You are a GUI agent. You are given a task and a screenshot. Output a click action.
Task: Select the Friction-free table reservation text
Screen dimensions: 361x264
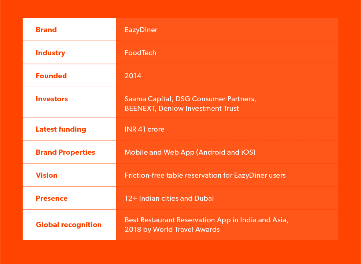205,175
